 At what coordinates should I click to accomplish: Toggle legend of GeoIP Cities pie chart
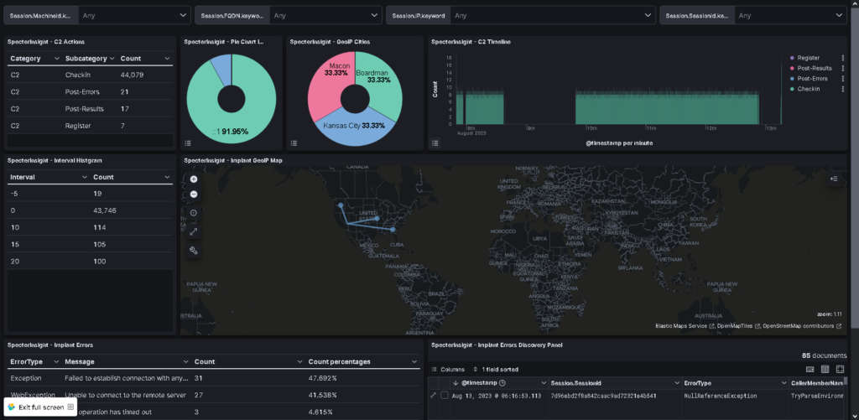pyautogui.click(x=294, y=143)
